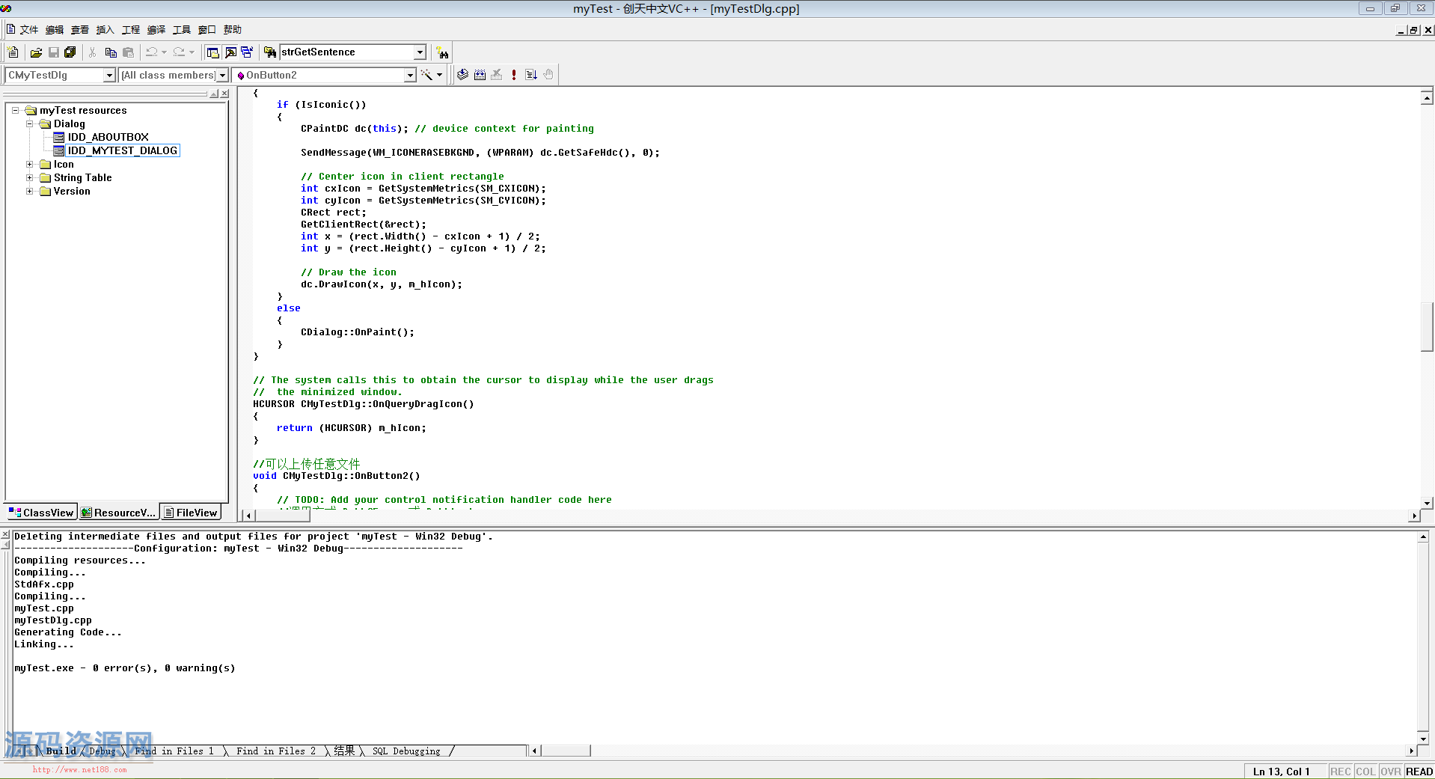Switch to the Find in Files 1 output tab

[x=175, y=751]
